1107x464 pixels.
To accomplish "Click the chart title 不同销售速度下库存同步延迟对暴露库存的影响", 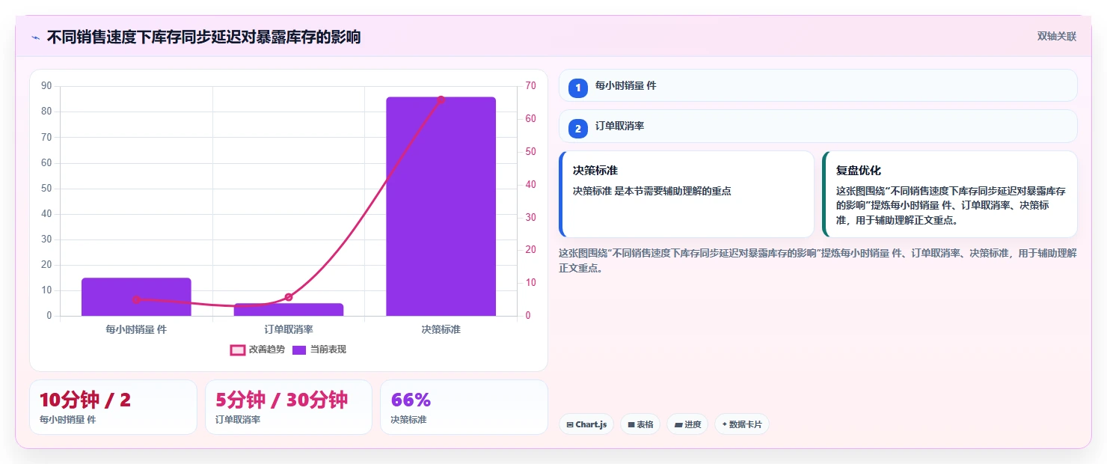I will tap(203, 37).
